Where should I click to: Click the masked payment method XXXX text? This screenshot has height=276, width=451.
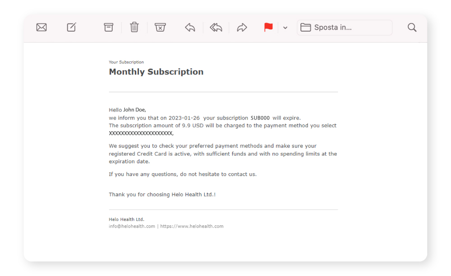(141, 133)
